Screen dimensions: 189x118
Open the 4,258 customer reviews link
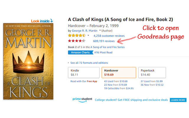click(x=109, y=36)
